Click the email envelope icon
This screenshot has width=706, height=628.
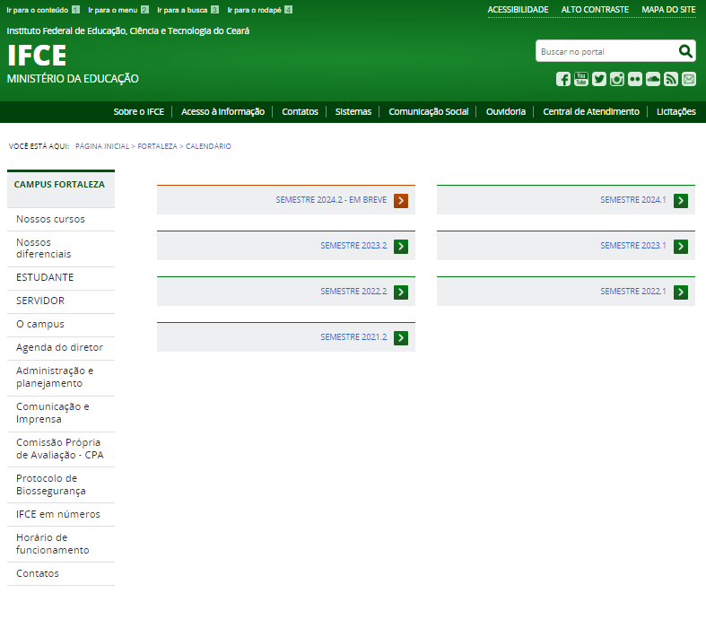coord(689,79)
